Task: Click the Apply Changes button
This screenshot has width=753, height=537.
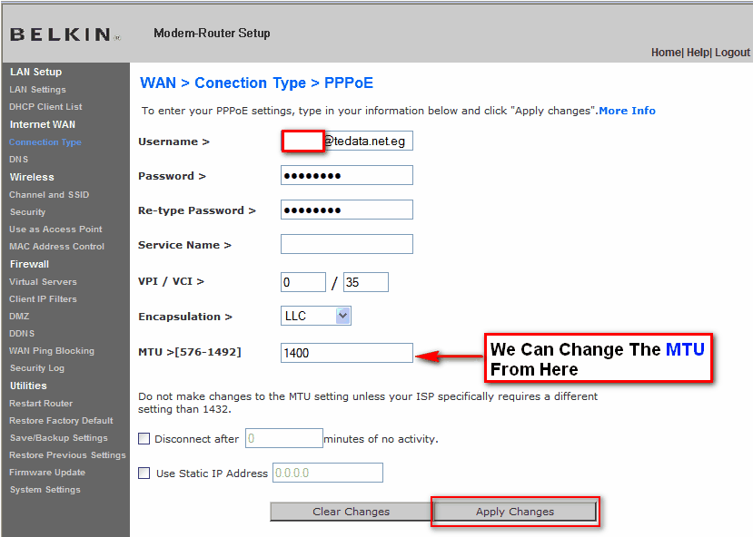Action: point(515,512)
